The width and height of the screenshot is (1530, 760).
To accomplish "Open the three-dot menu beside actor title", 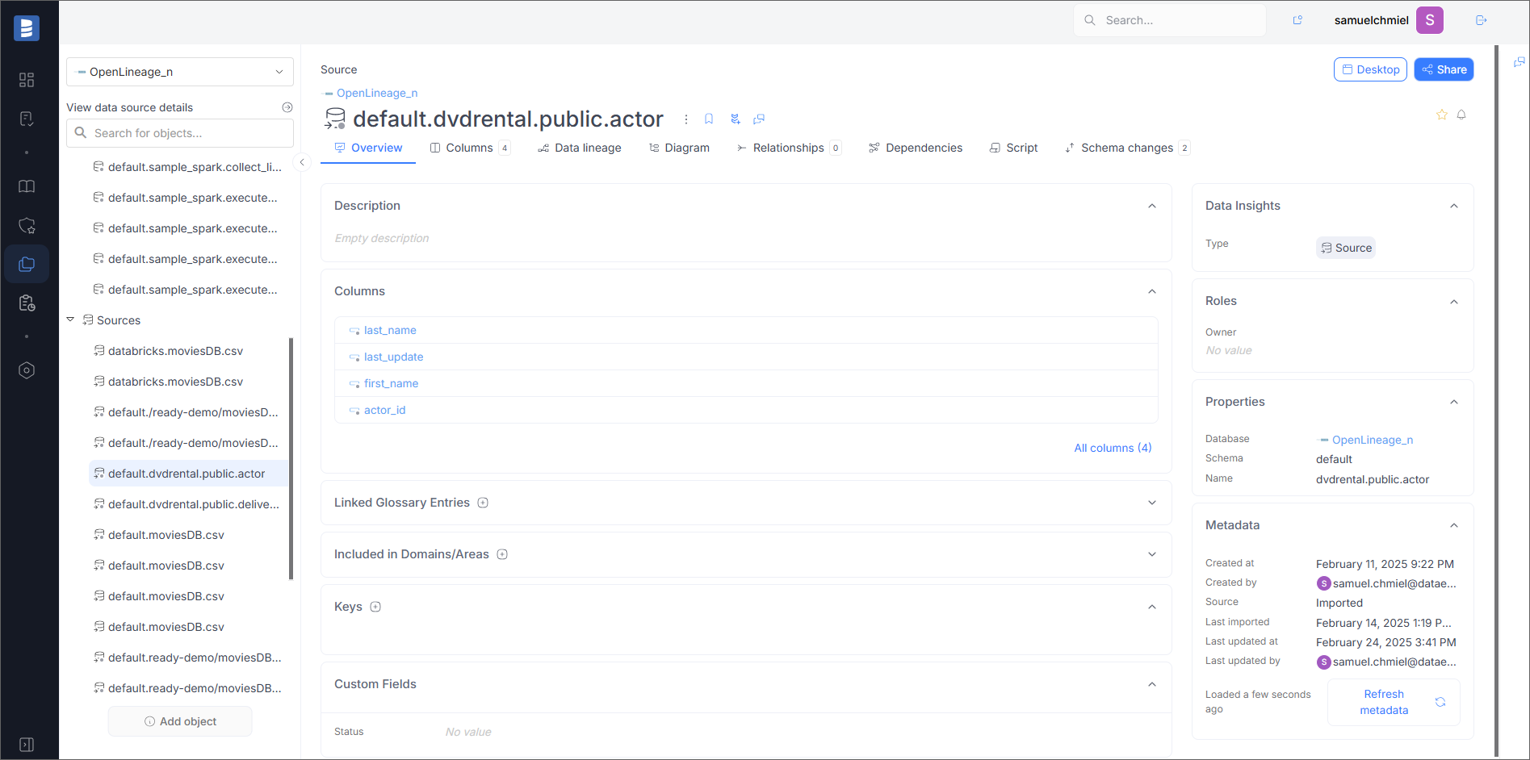I will coord(686,119).
